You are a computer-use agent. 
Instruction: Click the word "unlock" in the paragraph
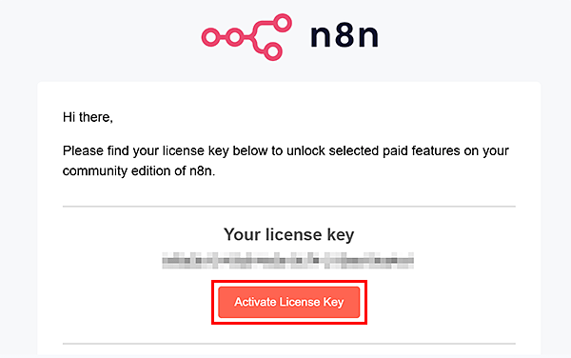(305, 150)
